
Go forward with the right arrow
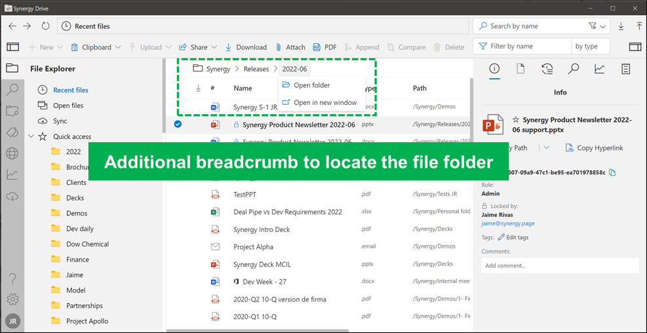tap(27, 26)
